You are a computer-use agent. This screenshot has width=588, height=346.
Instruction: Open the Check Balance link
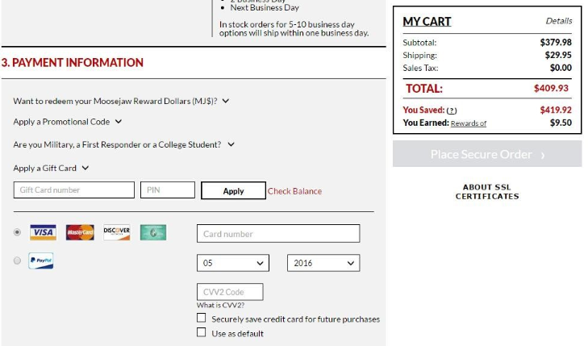coord(294,191)
